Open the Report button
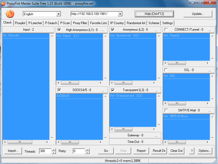This screenshot has width=218, height=164. 141,151
